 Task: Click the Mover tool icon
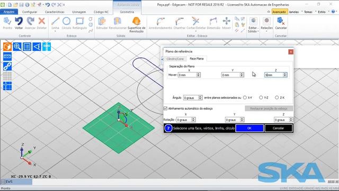click(226, 21)
